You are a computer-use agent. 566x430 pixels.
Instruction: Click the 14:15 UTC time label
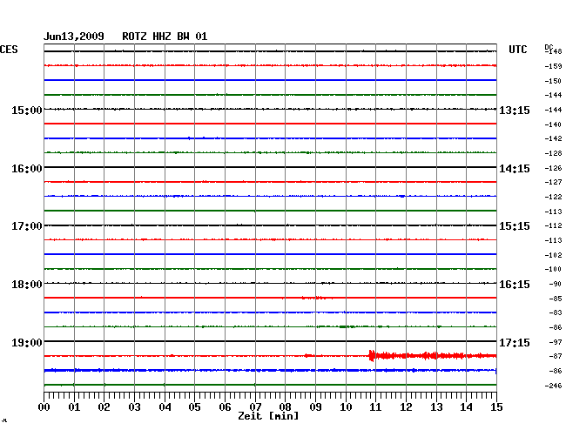click(x=515, y=169)
